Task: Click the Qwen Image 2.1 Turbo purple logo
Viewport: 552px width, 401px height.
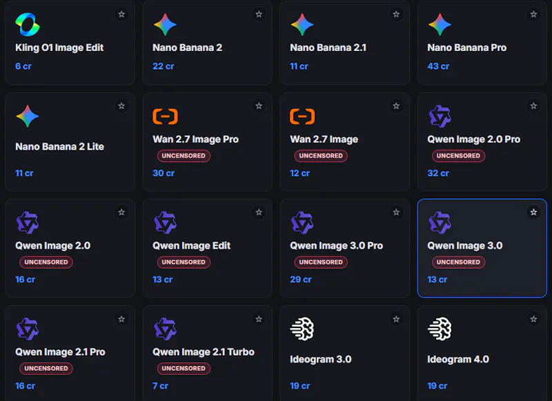Action: coord(165,329)
